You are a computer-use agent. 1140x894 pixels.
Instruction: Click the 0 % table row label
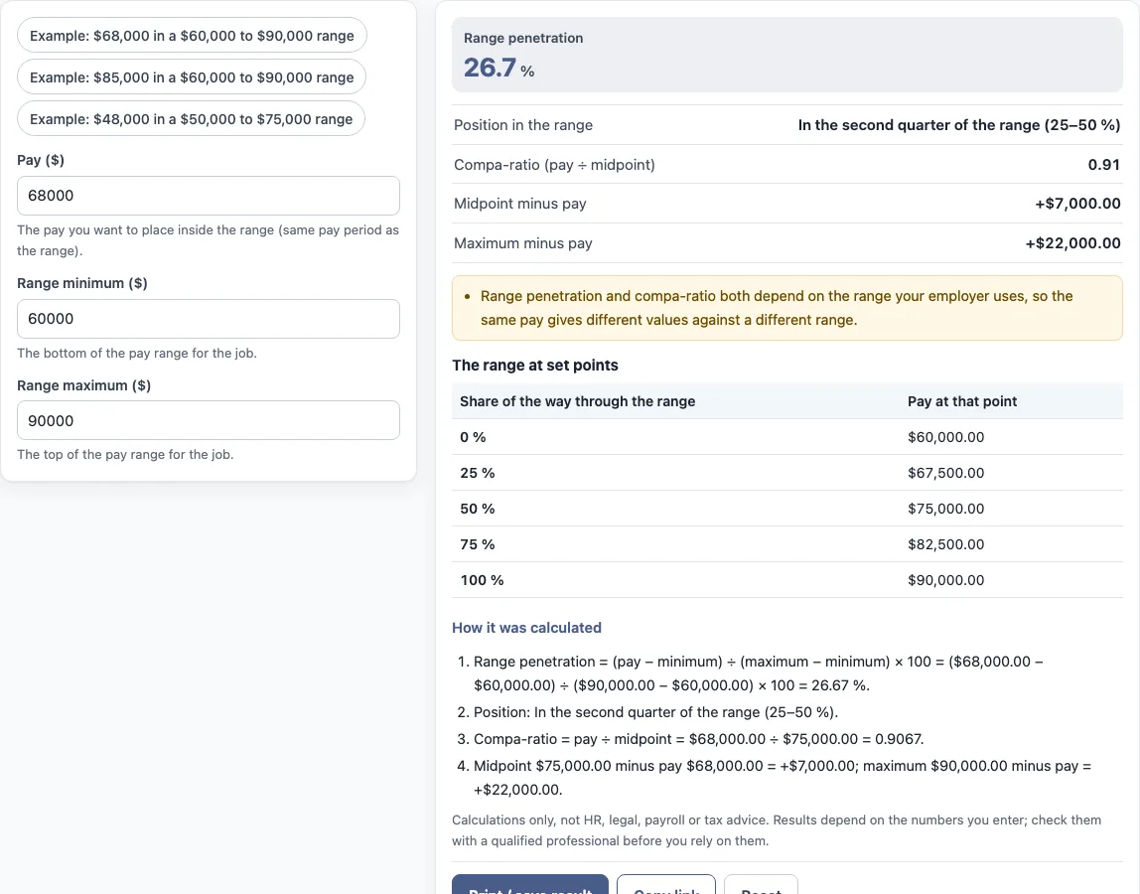[x=473, y=437]
